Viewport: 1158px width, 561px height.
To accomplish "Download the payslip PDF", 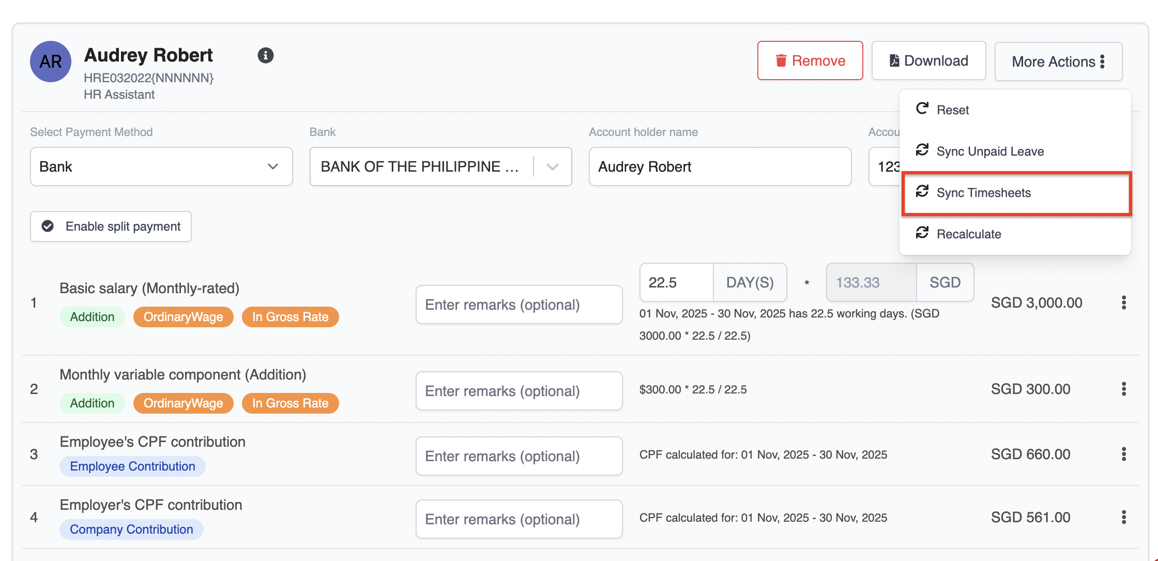I will [x=928, y=60].
